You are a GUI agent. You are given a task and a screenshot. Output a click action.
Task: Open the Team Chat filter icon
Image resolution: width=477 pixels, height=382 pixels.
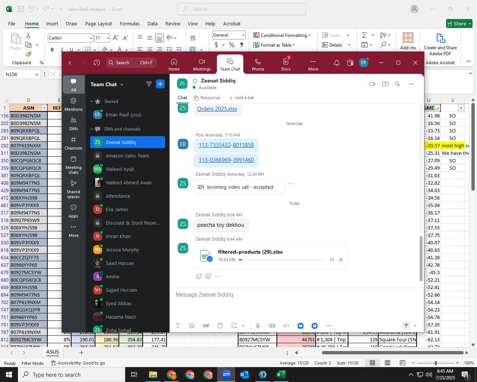(149, 84)
